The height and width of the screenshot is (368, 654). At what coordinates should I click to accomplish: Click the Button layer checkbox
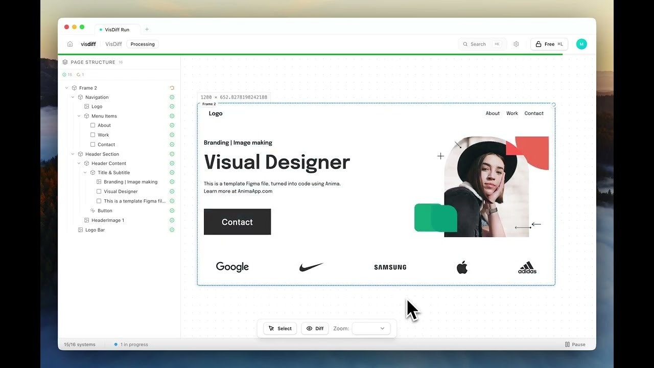[x=92, y=211]
